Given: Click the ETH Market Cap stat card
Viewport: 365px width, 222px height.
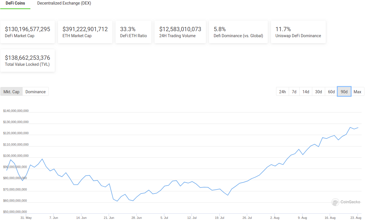Looking at the screenshot, I should [85, 31].
